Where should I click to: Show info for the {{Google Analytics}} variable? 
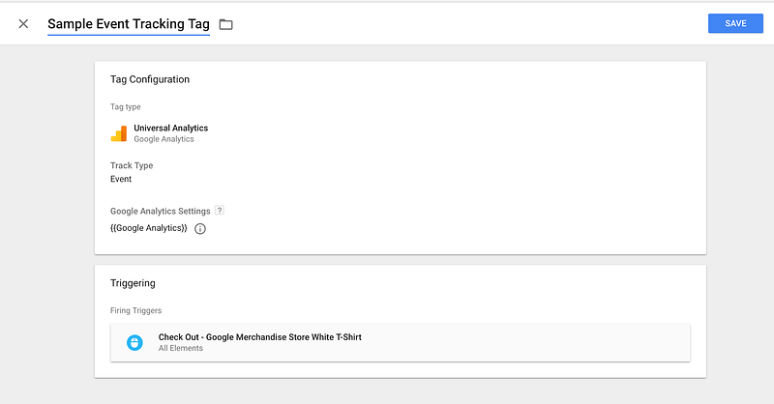tap(200, 229)
